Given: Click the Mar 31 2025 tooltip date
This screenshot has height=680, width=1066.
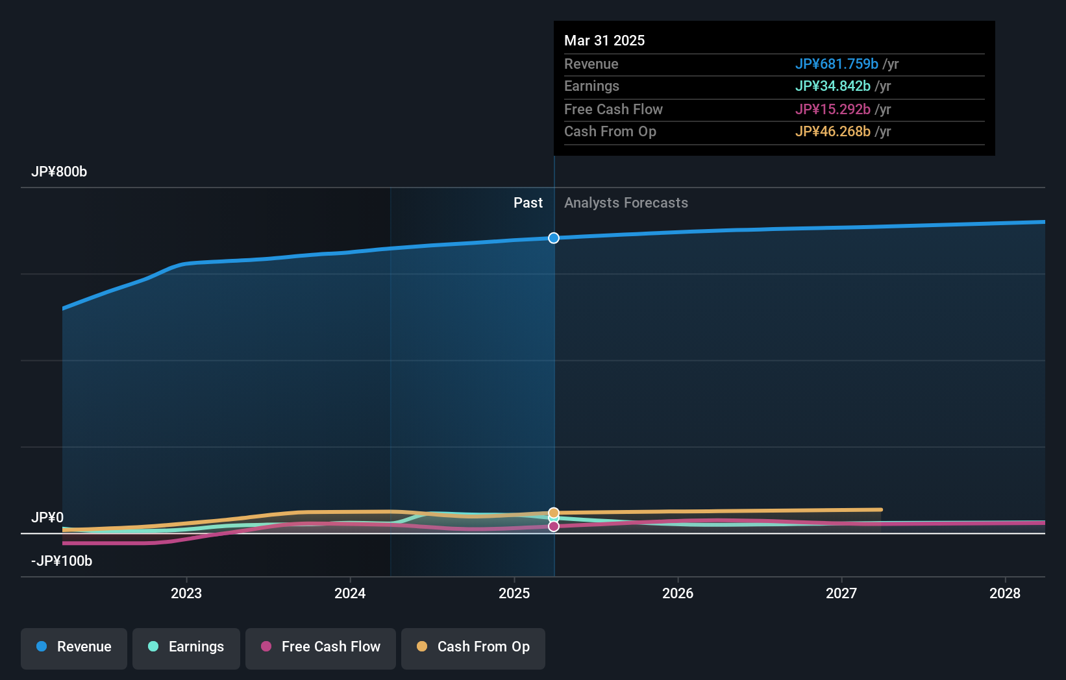Looking at the screenshot, I should coord(604,41).
